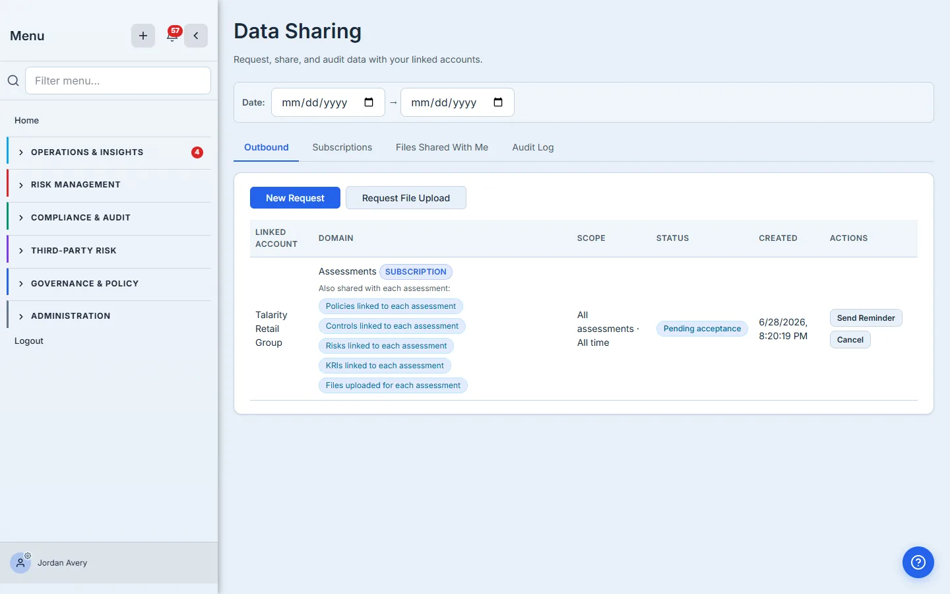Click the start date input field

(x=328, y=102)
